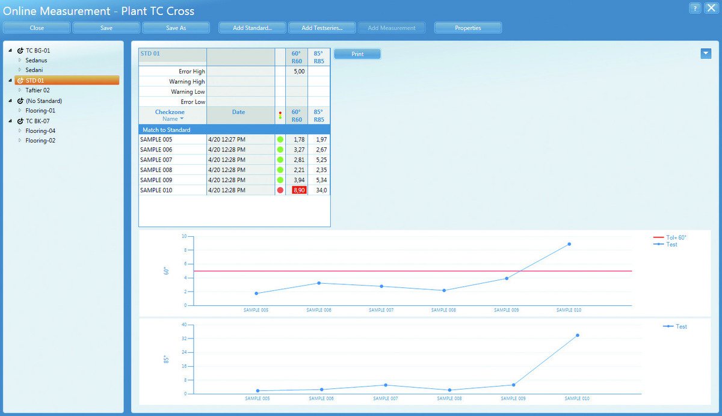Select Taftier 02 in the tree
The width and height of the screenshot is (722, 416).
point(37,90)
